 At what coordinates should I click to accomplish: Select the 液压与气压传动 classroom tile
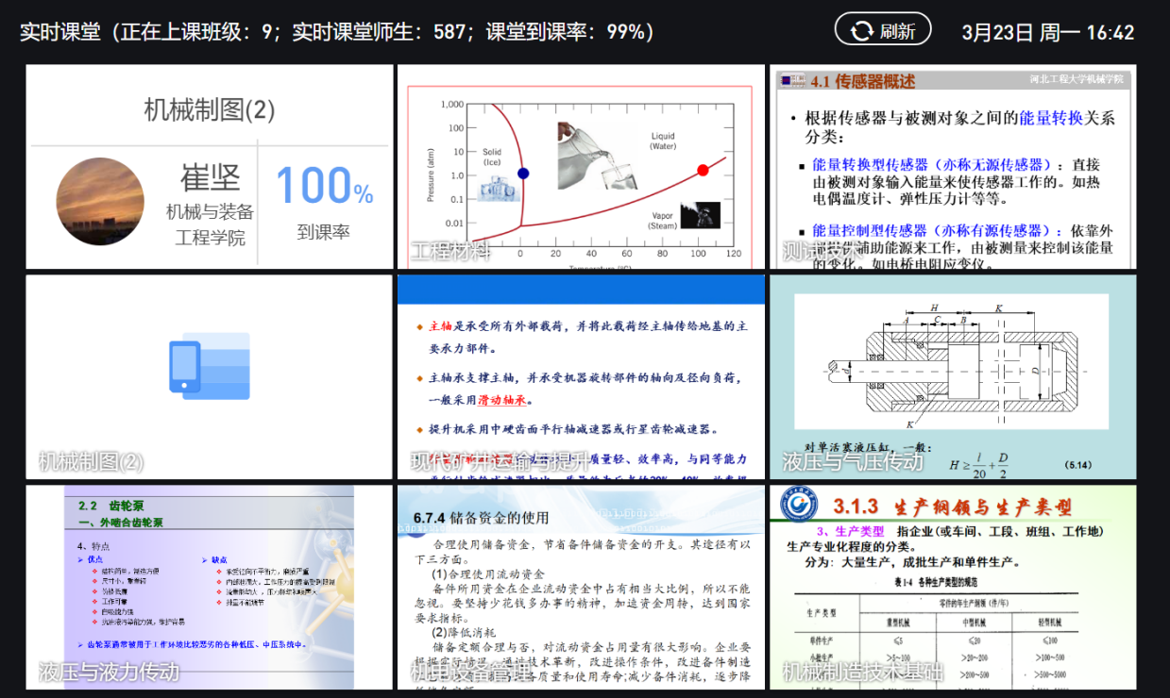[952, 376]
